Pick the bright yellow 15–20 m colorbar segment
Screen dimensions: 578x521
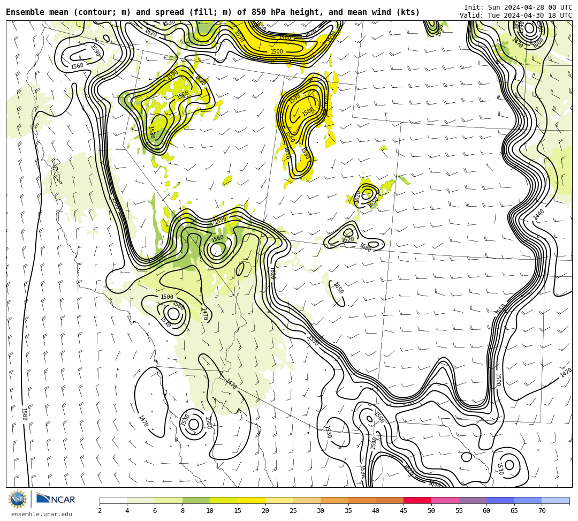252,500
